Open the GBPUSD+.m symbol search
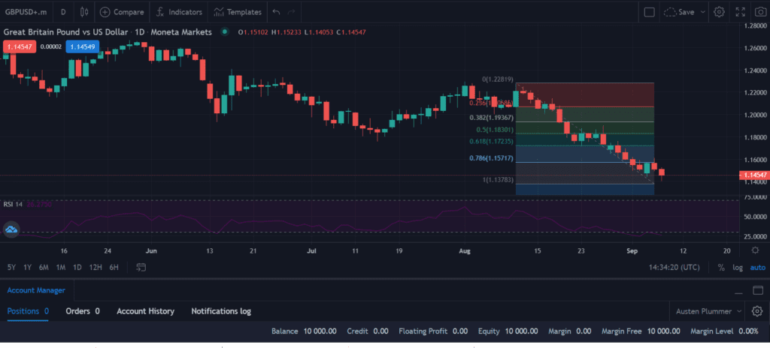The height and width of the screenshot is (348, 770). coord(26,12)
